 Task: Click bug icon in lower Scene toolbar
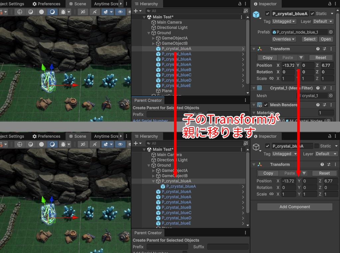pyautogui.click(x=63, y=144)
